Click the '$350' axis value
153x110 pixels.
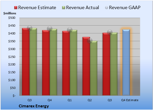point(12,41)
